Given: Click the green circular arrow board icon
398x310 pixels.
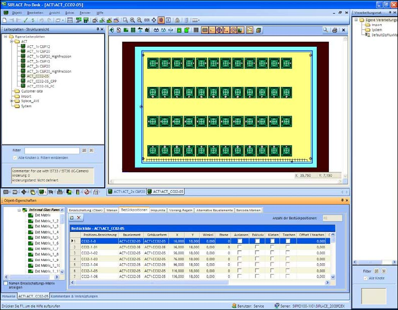Looking at the screenshot, I should point(112,30).
